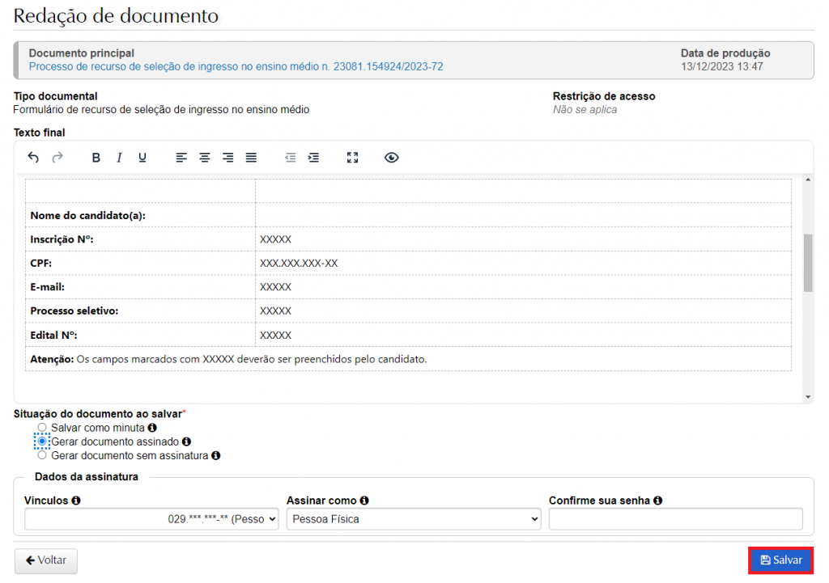The image size is (829, 583).
Task: Align text to the left
Action: (x=181, y=158)
